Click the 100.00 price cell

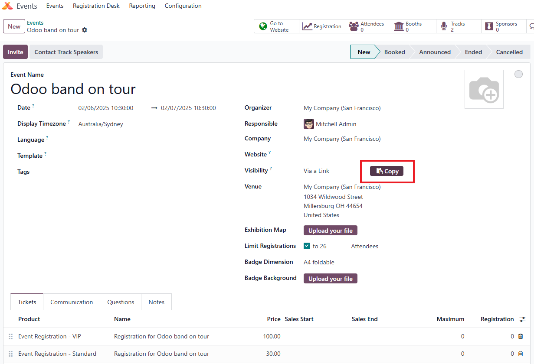(x=272, y=336)
